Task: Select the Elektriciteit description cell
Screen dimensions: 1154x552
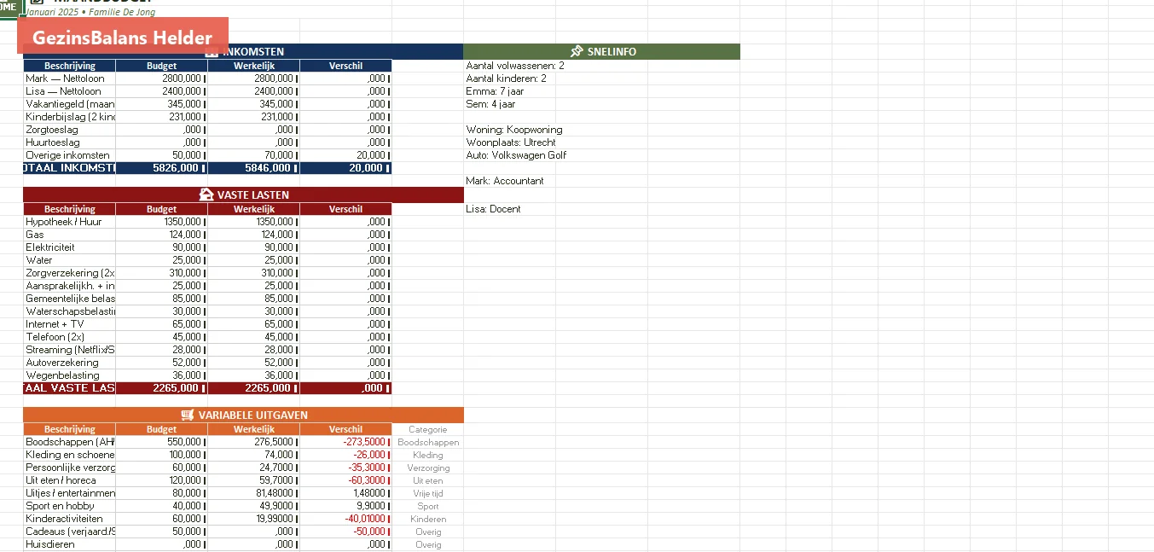Action: (69, 247)
